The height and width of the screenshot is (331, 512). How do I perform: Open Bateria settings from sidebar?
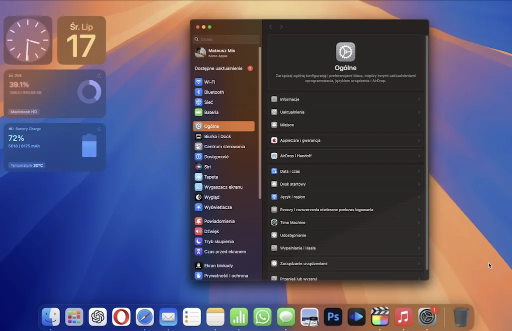210,112
